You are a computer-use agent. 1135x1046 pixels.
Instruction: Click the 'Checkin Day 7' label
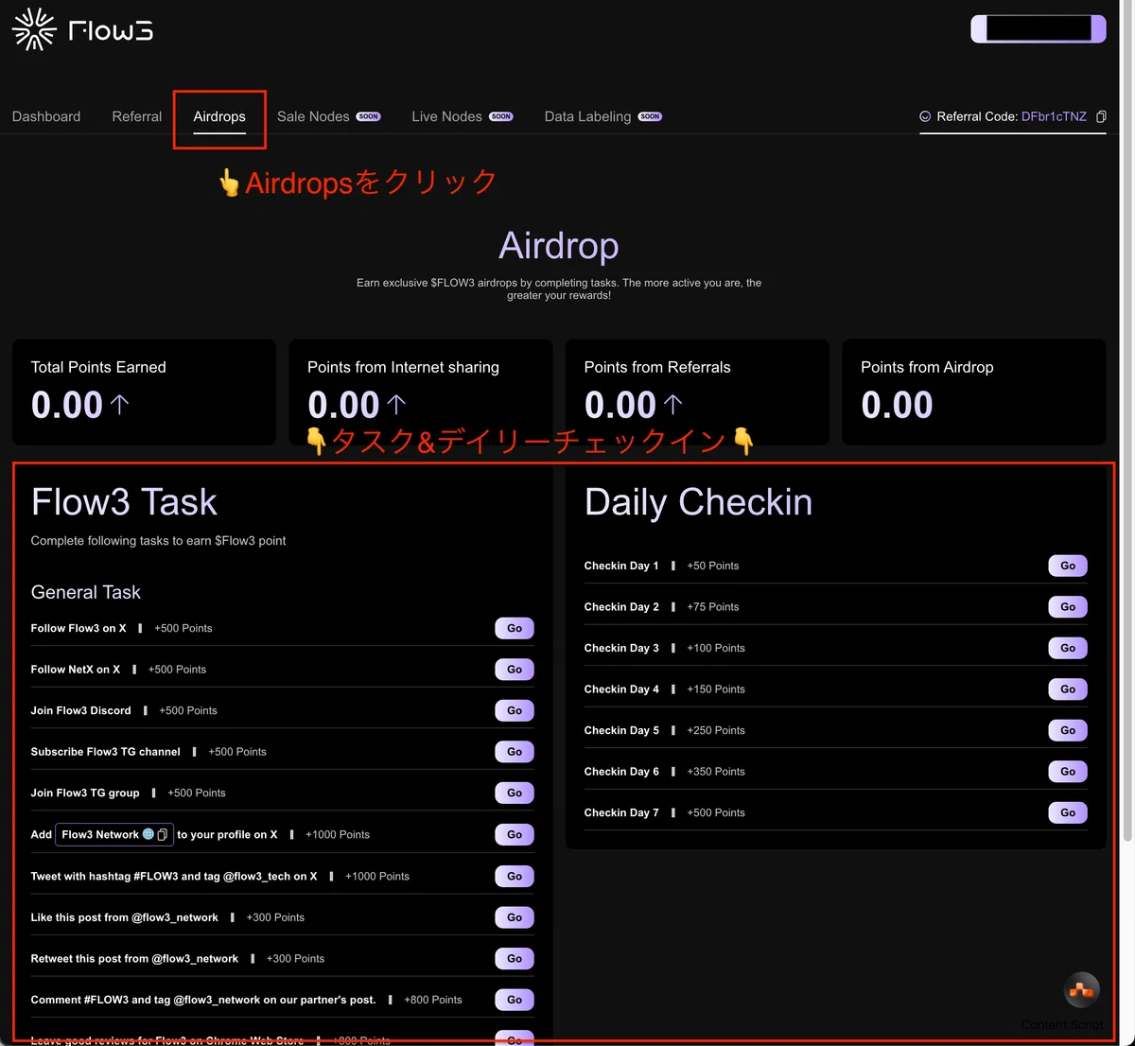[621, 812]
